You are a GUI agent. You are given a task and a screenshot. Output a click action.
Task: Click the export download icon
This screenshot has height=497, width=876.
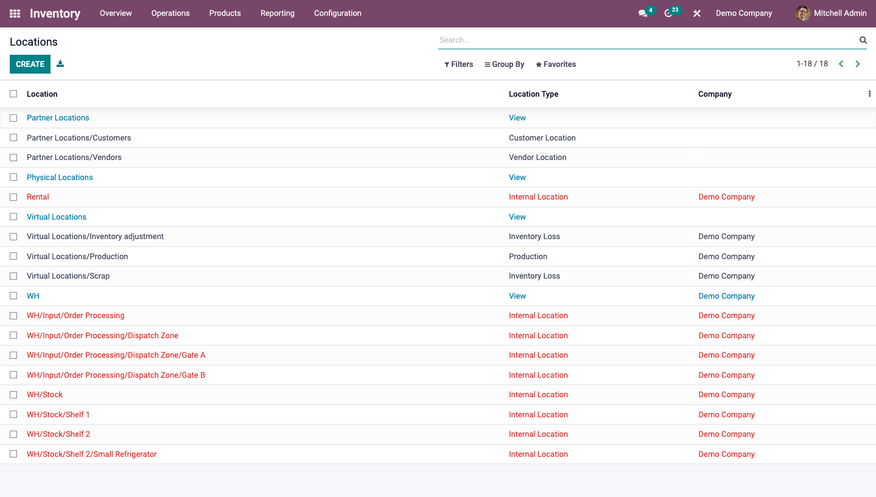coord(60,64)
